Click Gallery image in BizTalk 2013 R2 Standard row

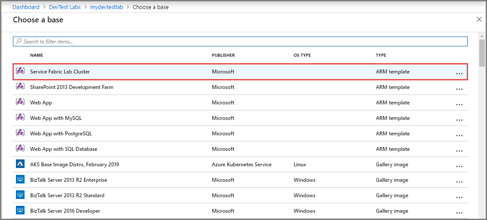pyautogui.click(x=392, y=196)
